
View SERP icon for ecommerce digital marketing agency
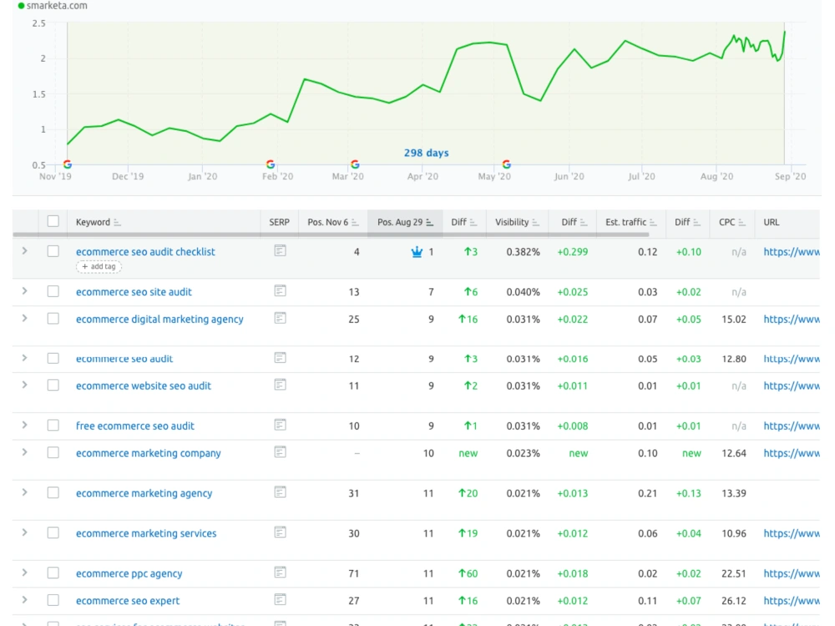pos(280,318)
